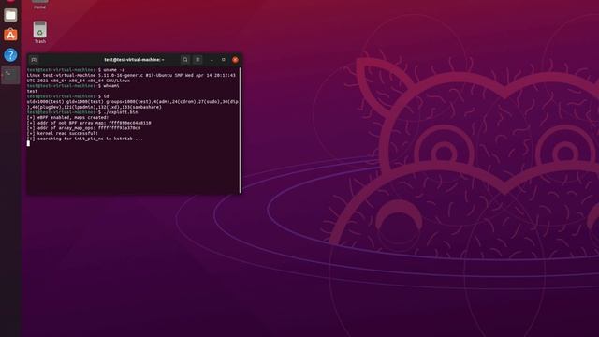599x337 pixels.
Task: Click the 'addr of array_map_ops' line
Action: [x=83, y=128]
